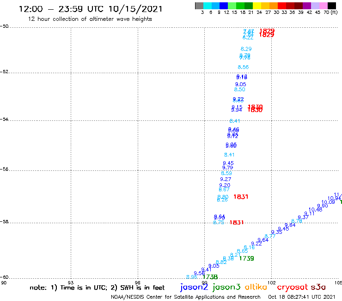Click the 'jason2' satellite label
342x301 pixels.
click(x=194, y=287)
